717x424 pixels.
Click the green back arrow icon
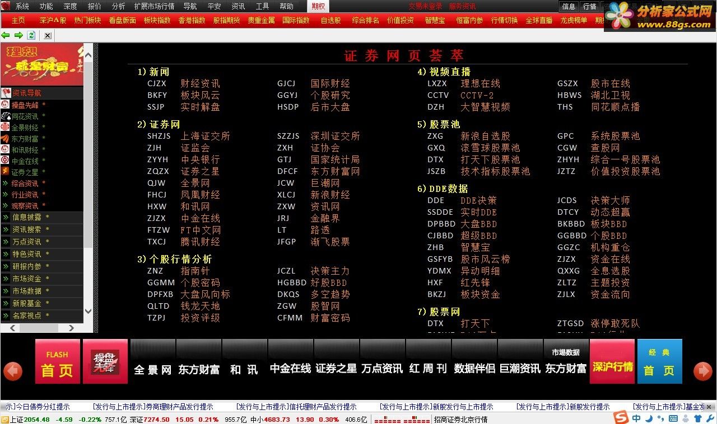(6, 35)
